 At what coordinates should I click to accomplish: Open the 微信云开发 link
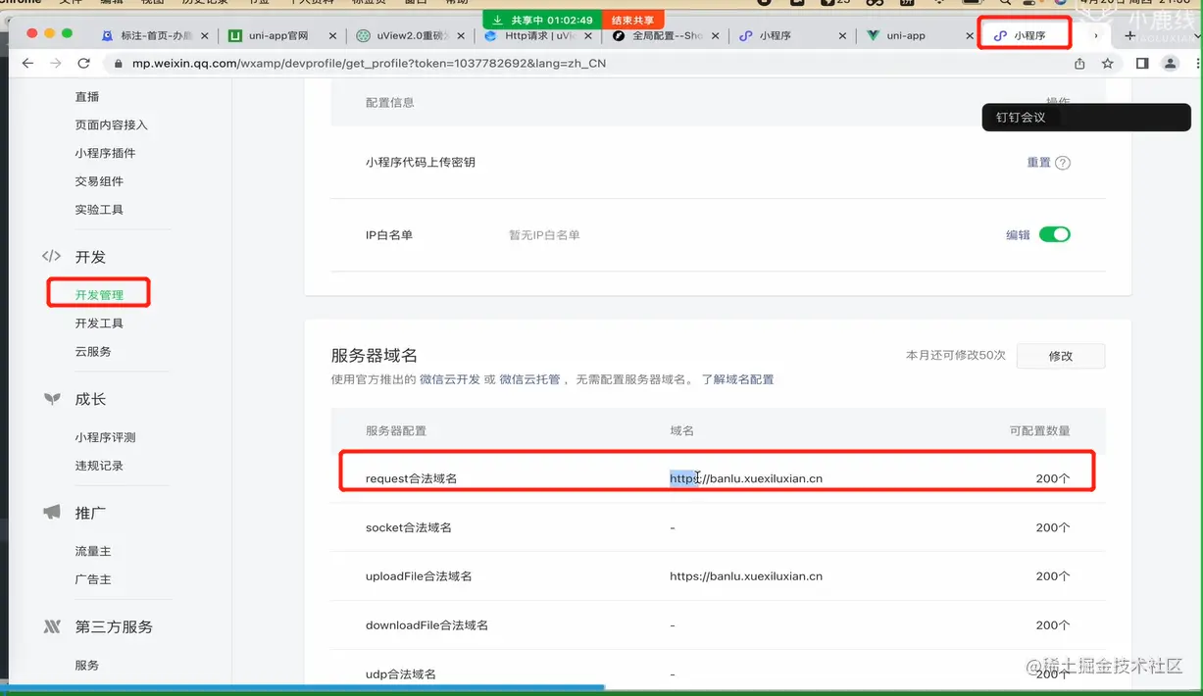point(450,379)
